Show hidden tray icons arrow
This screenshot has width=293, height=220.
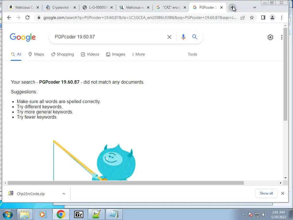[243, 215]
